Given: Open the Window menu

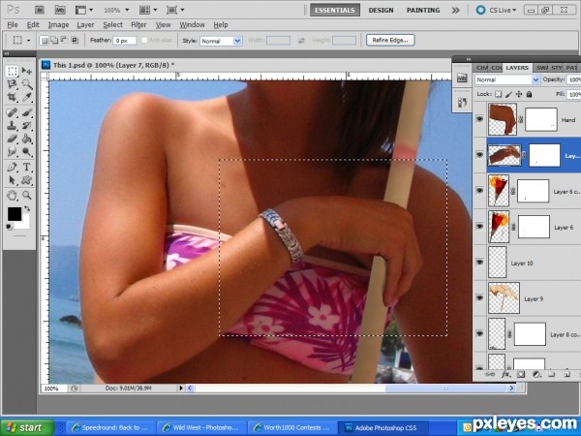Looking at the screenshot, I should coord(192,25).
